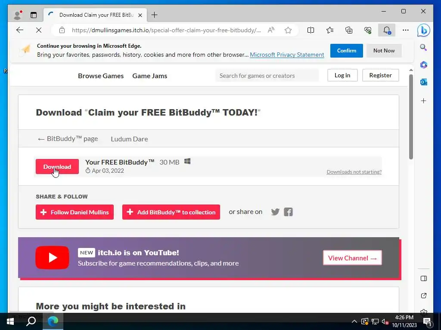Click the YouTube play logo
441x330 pixels.
click(x=52, y=258)
